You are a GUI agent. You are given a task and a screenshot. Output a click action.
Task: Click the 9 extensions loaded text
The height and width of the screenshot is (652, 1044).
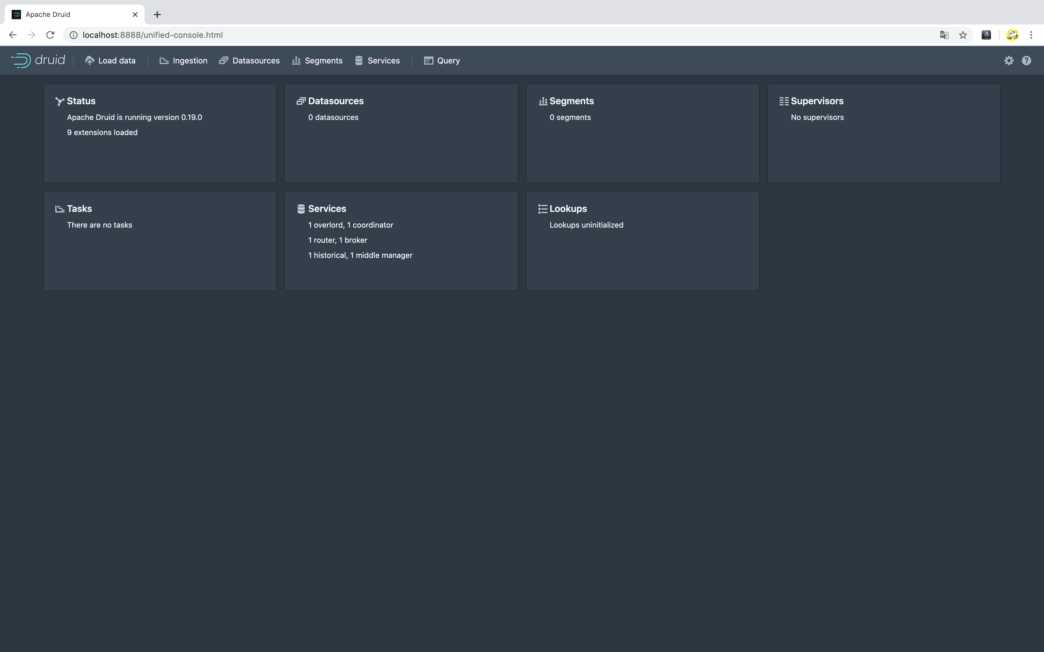pos(102,132)
